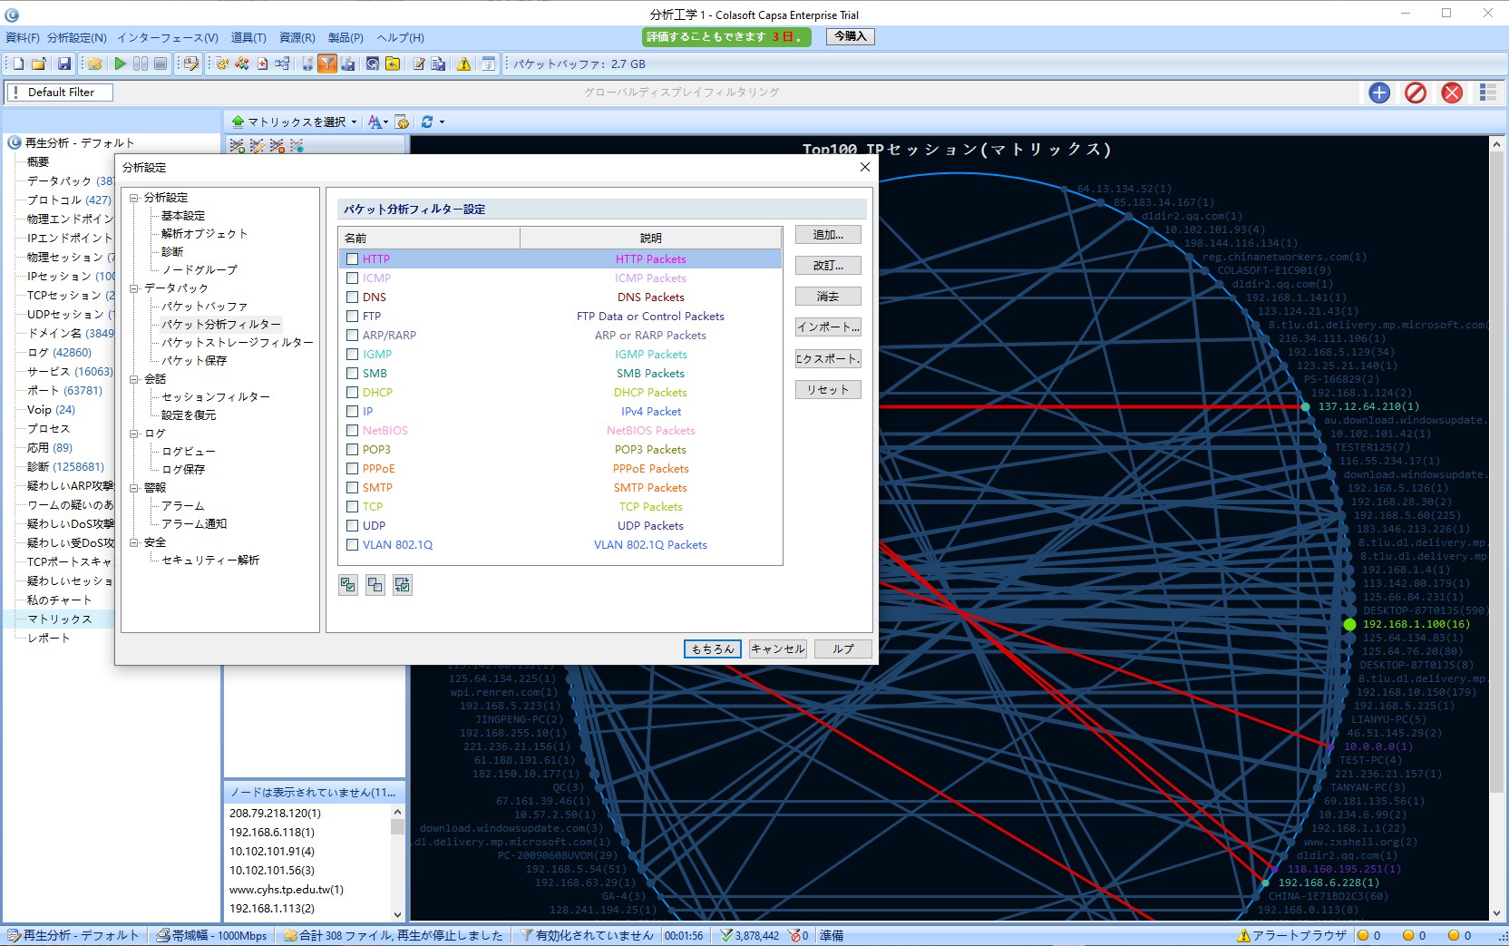Image resolution: width=1509 pixels, height=946 pixels.
Task: Click the matrix view vertical scrollbar down arrow
Action: pos(1496,913)
